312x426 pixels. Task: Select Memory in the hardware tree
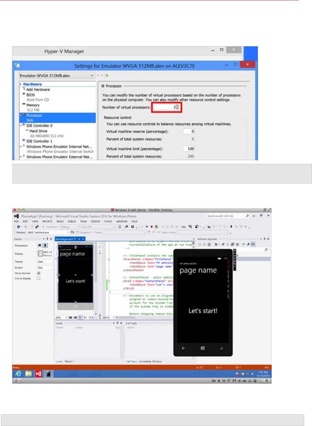pos(33,105)
